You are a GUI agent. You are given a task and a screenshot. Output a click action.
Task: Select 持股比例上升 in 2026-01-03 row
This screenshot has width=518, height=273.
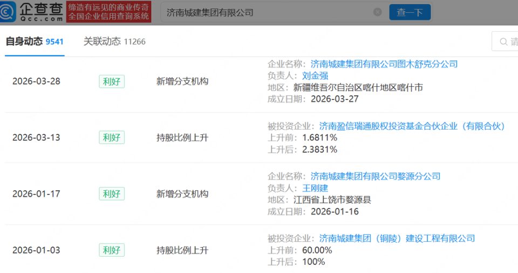pyautogui.click(x=182, y=250)
